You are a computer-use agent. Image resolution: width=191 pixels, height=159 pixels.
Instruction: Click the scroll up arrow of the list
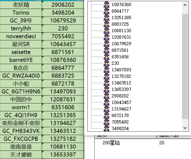(x=185, y=5)
